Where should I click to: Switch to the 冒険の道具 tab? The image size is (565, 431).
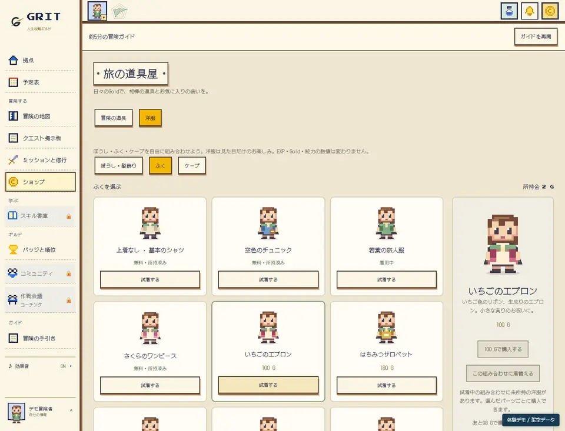pos(114,118)
